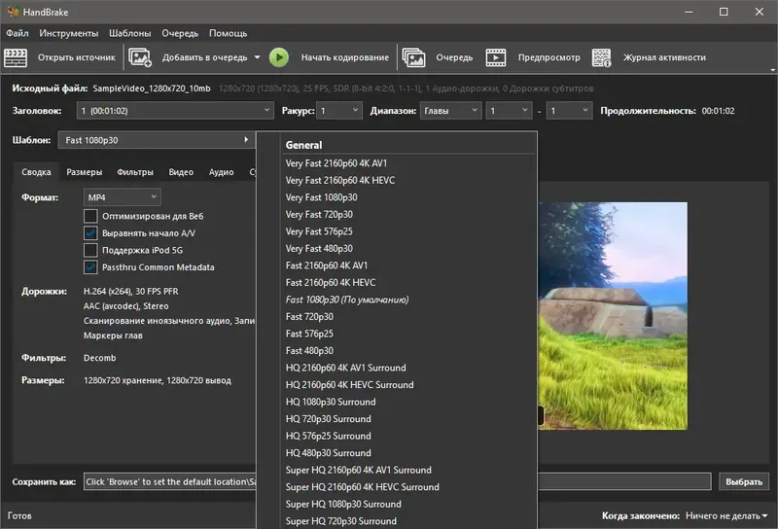Image resolution: width=778 pixels, height=529 pixels.
Task: Click the video preview thumbnail
Action: click(613, 316)
